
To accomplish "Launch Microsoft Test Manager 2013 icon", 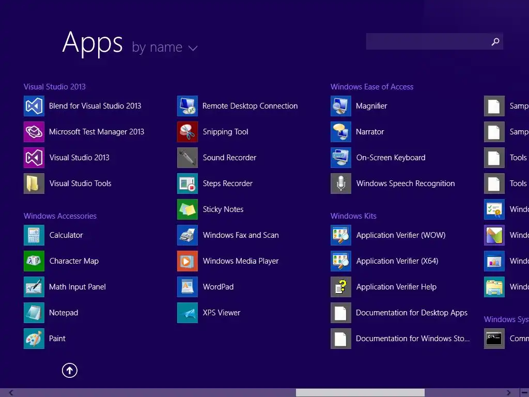I will pyautogui.click(x=34, y=132).
